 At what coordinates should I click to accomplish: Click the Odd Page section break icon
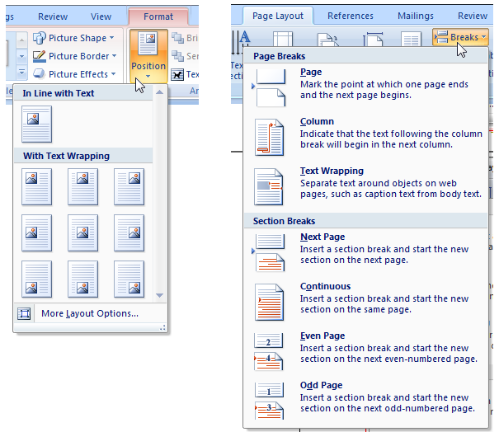pyautogui.click(x=269, y=401)
